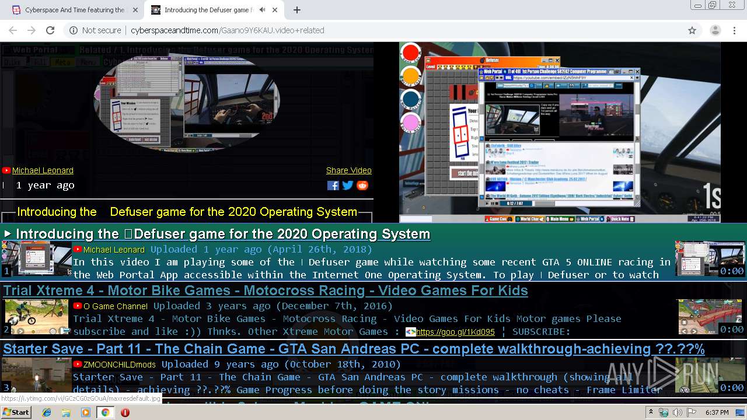Launch Internet Explorer from taskbar
747x420 pixels.
pos(47,412)
